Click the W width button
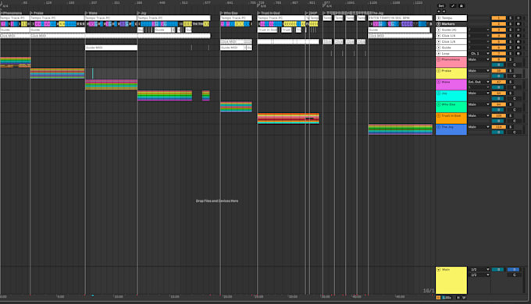The width and height of the screenshot is (531, 304). tap(464, 298)
